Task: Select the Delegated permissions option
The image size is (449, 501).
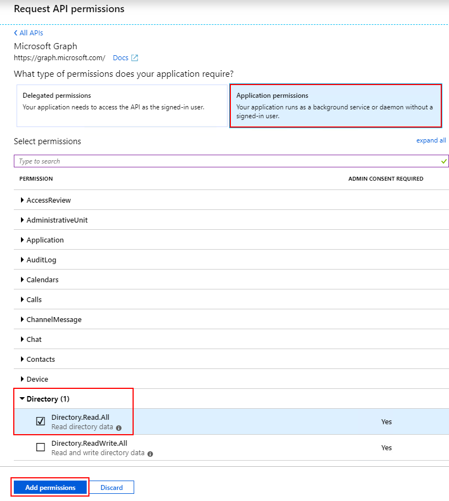Action: tap(122, 106)
